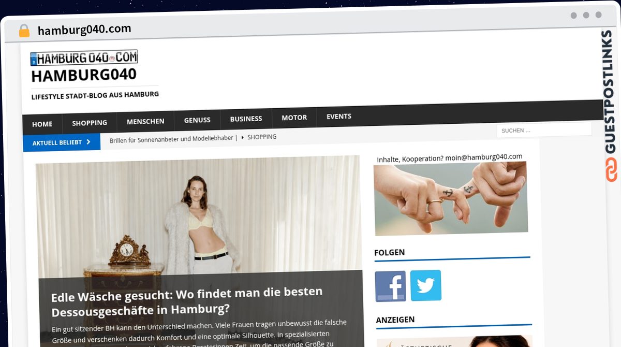The height and width of the screenshot is (347, 621).
Task: Click the ANZEIGEN widget heading
Action: pyautogui.click(x=395, y=320)
